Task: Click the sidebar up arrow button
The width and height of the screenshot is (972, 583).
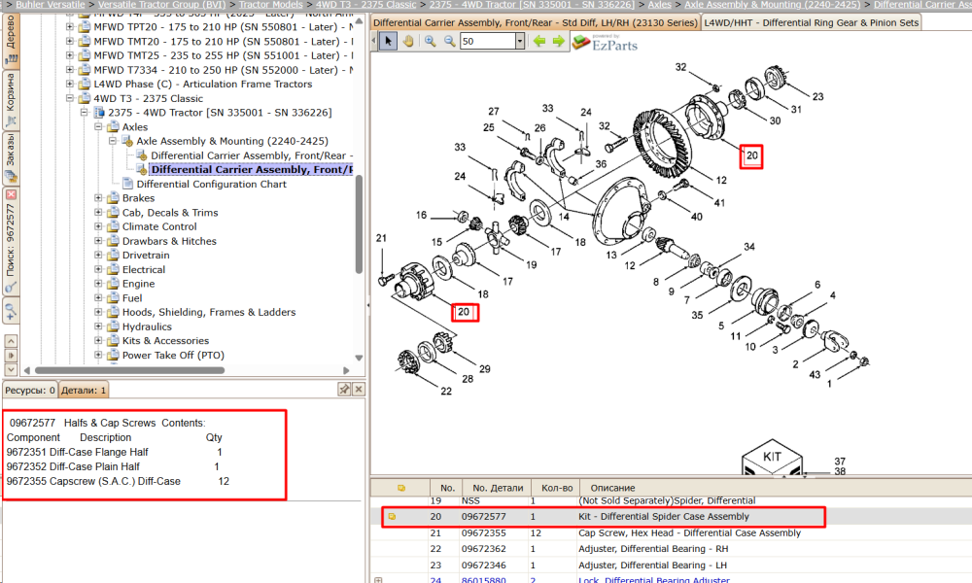Action: [x=11, y=341]
